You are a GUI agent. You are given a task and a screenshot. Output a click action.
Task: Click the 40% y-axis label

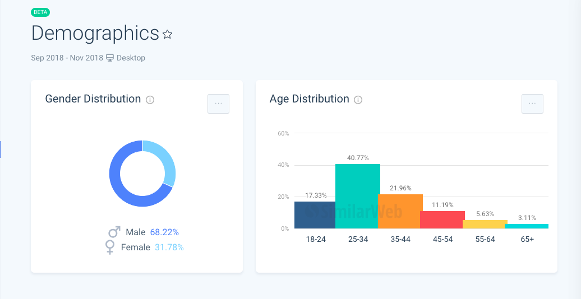pos(283,165)
